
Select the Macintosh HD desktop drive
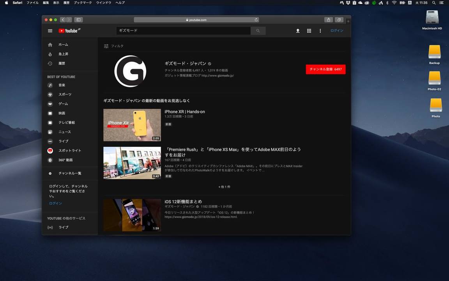432,20
